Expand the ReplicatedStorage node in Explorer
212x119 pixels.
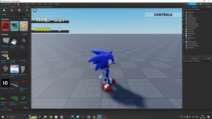click(184, 24)
